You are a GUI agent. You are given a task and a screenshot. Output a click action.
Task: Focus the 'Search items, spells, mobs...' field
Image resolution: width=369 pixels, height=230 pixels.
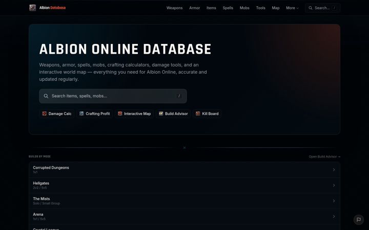tap(113, 96)
